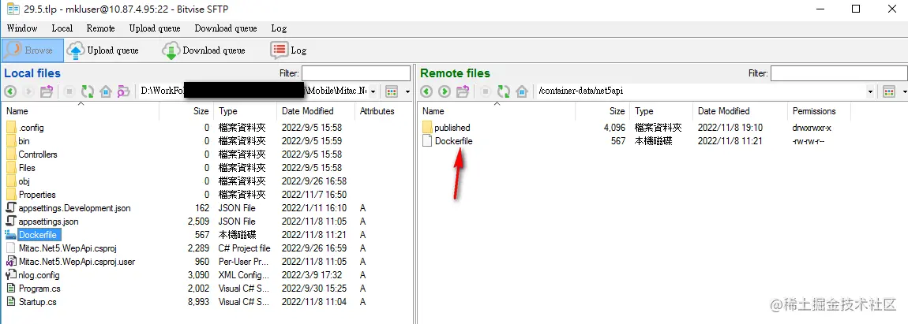Image resolution: width=908 pixels, height=324 pixels.
Task: Sort local files by Name column
Action: [81, 111]
